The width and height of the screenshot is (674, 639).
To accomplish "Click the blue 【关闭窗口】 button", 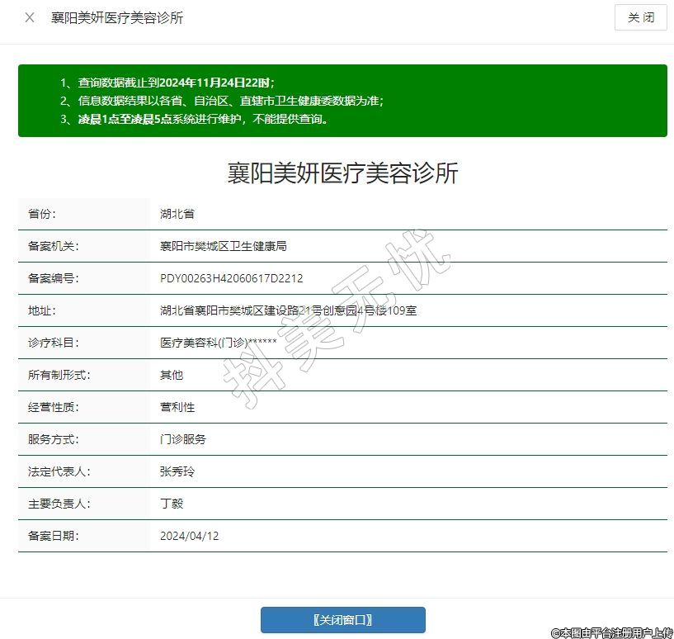I will pos(342,619).
